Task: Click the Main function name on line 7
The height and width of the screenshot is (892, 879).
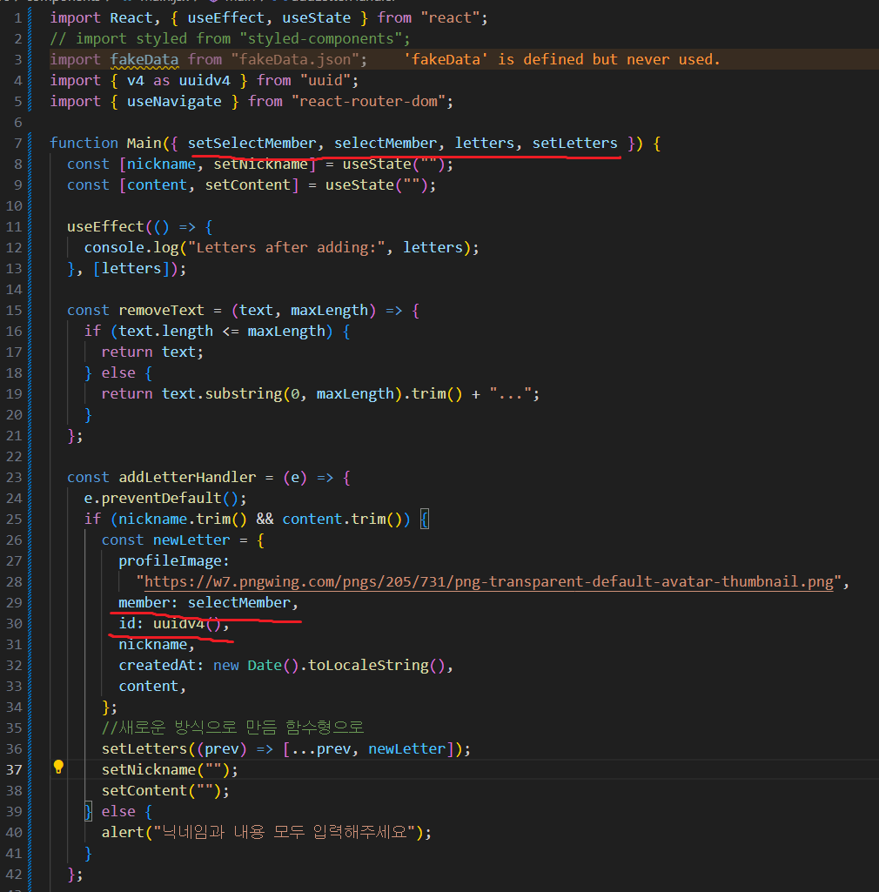Action: [x=144, y=143]
